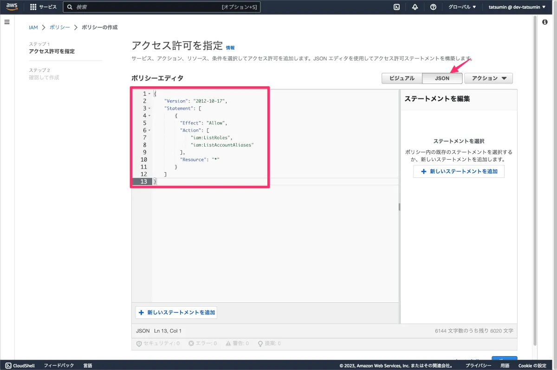Open the アクション dropdown
Screen dimensions: 557x370
(x=488, y=78)
